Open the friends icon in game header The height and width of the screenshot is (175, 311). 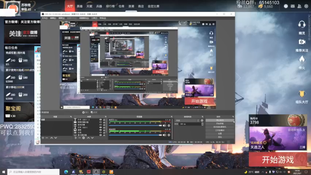299,6
